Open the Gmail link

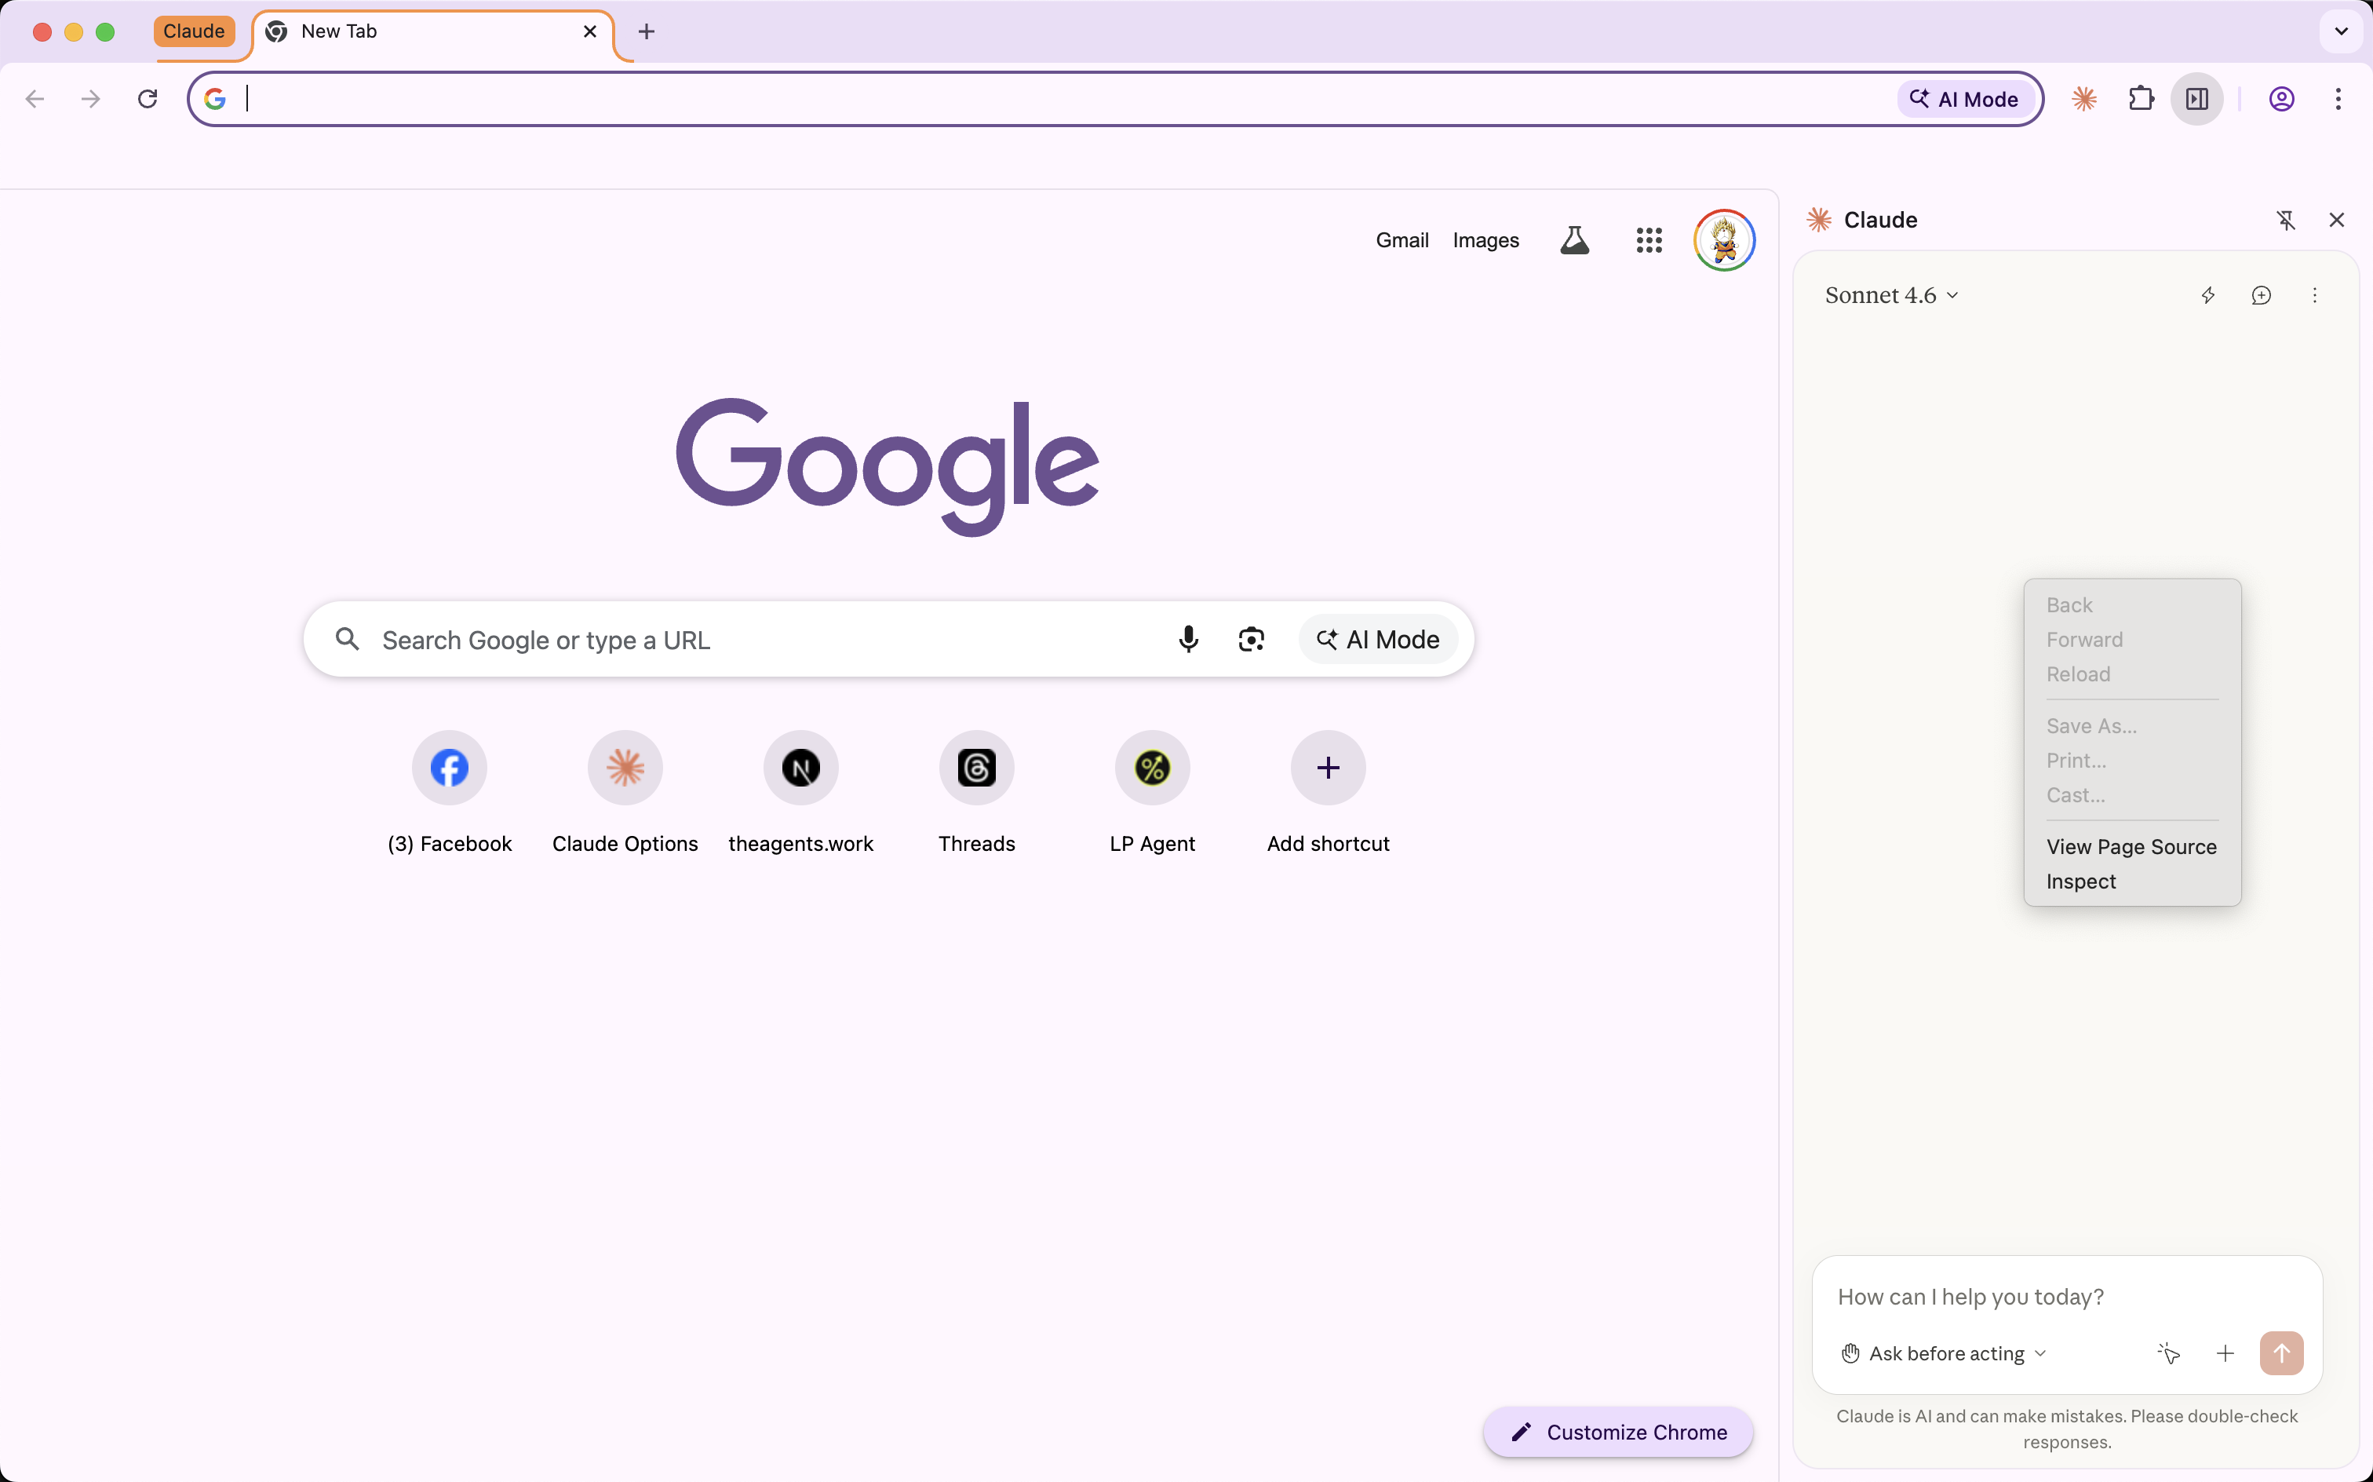[1402, 240]
